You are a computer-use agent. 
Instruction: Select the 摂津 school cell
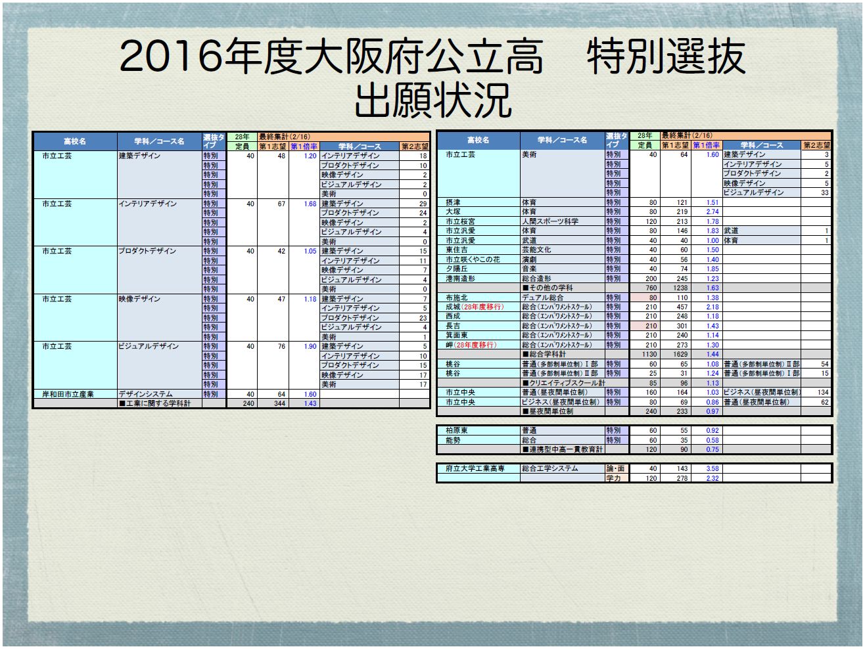coord(479,202)
